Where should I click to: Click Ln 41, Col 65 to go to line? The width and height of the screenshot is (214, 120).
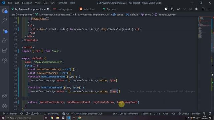(126, 113)
